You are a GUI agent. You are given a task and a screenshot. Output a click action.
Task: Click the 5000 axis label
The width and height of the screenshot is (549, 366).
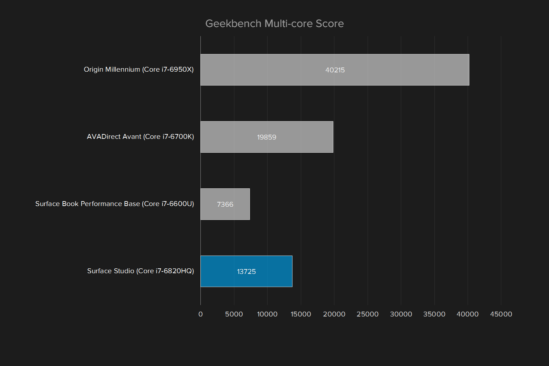[x=234, y=314]
